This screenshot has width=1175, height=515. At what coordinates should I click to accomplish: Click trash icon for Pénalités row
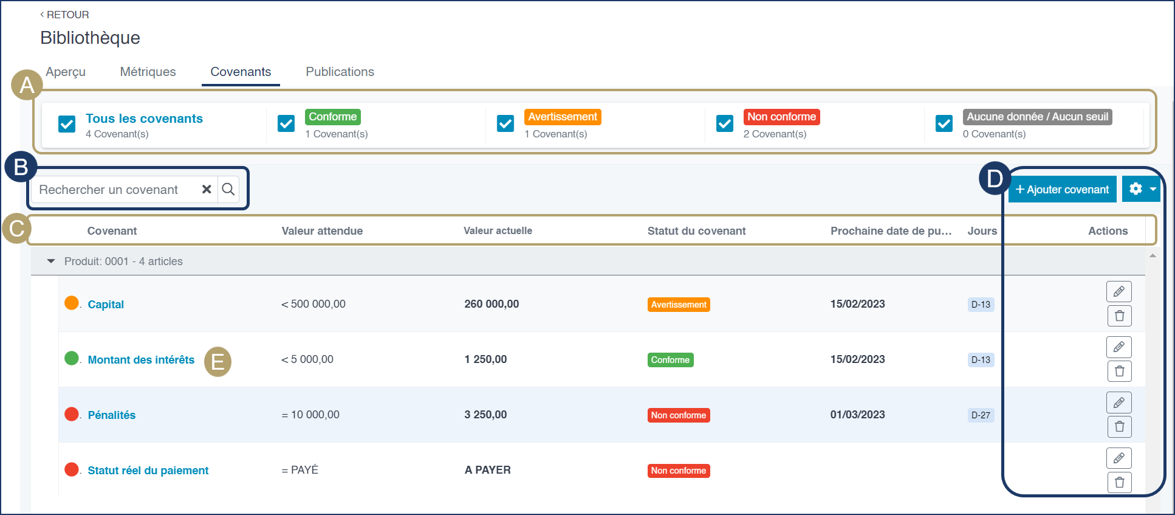[x=1118, y=427]
